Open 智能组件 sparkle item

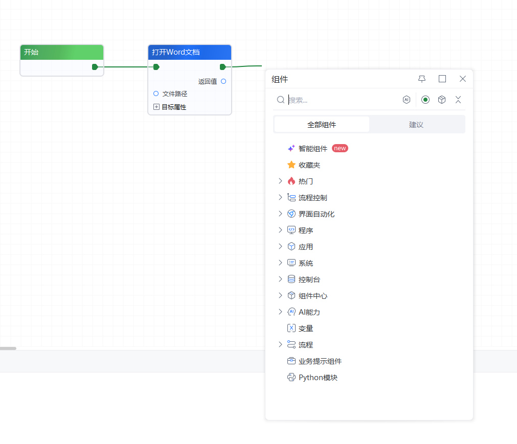tap(312, 149)
